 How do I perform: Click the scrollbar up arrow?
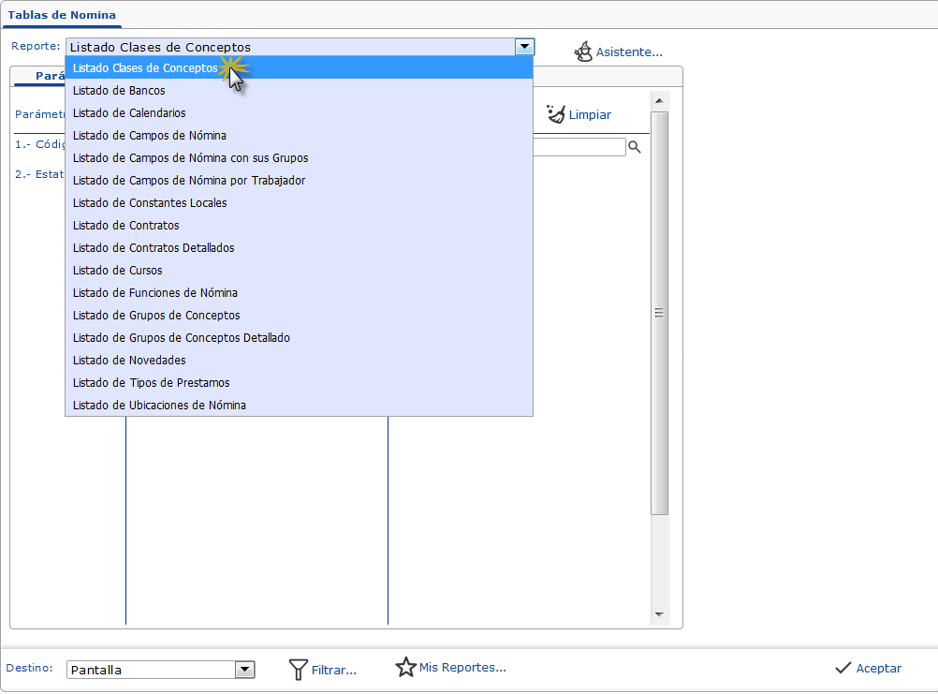coord(659,100)
